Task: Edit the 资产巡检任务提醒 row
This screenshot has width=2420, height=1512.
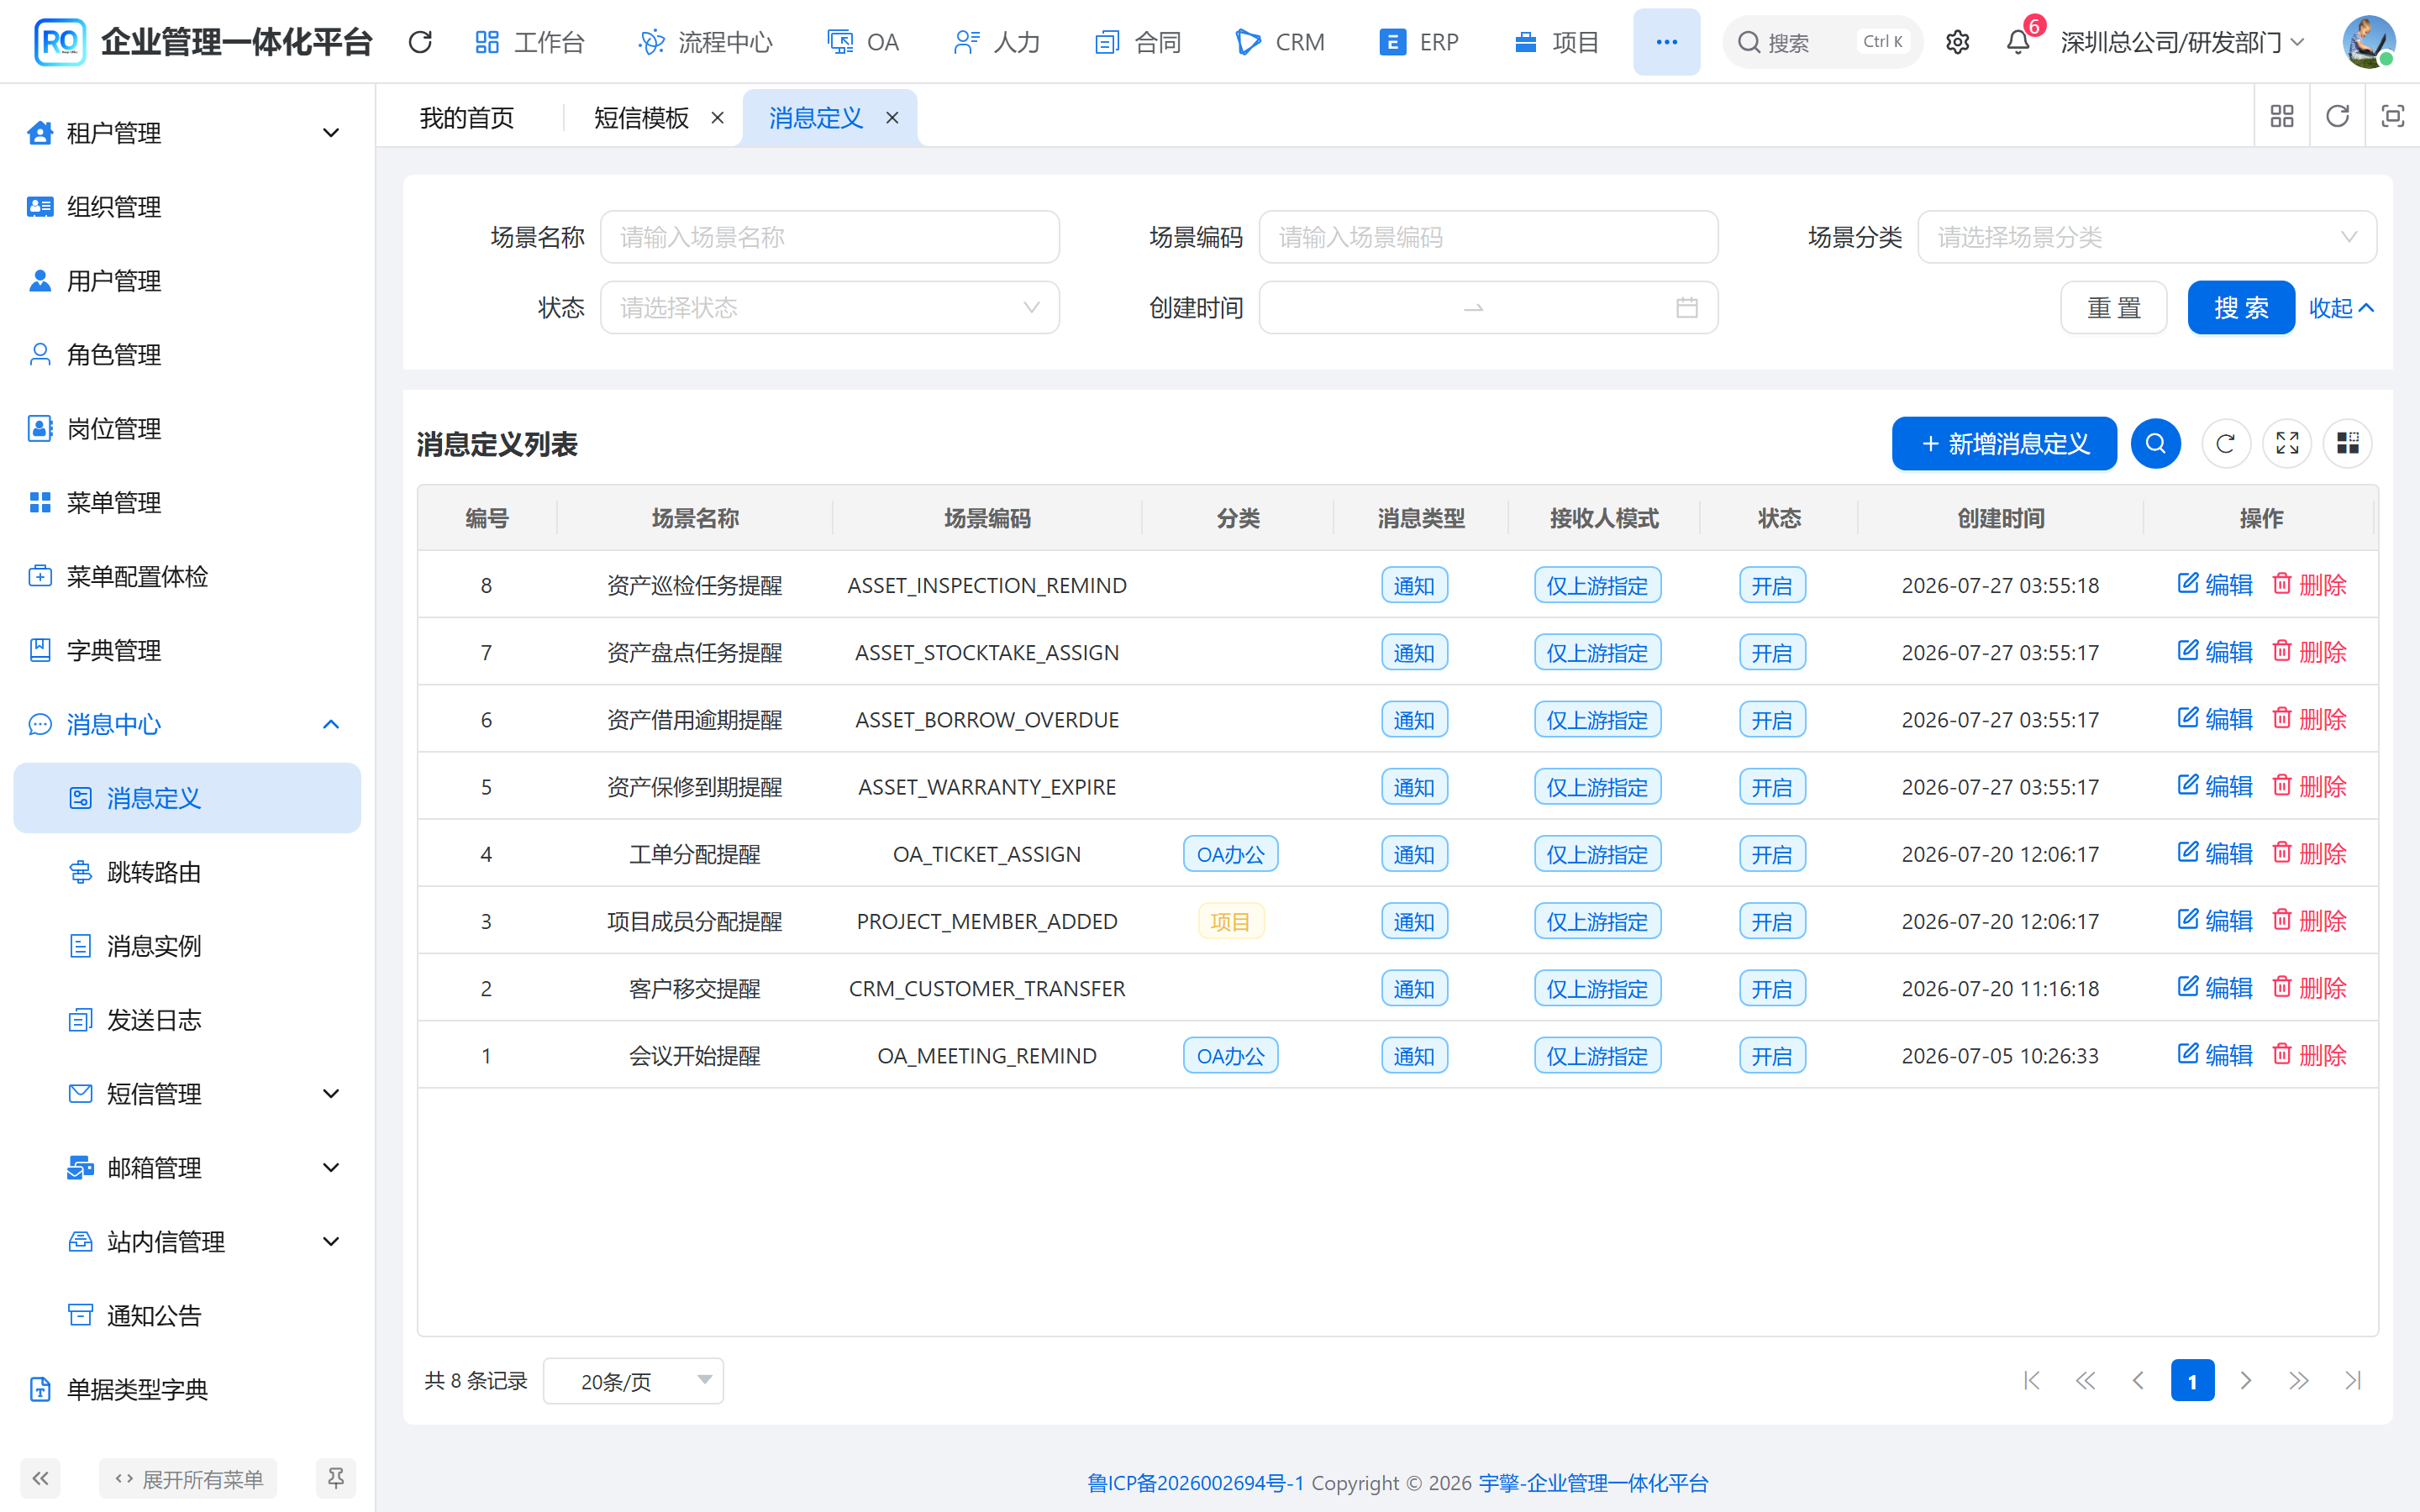Action: 2215,585
